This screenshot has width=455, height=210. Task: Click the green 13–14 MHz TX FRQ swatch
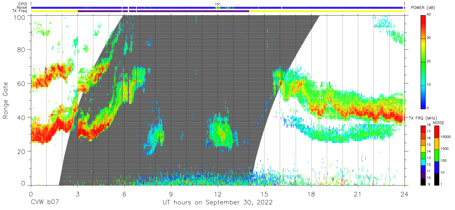(423, 156)
